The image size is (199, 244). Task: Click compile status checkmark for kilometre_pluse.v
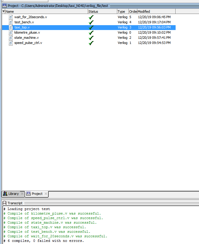coord(91,32)
